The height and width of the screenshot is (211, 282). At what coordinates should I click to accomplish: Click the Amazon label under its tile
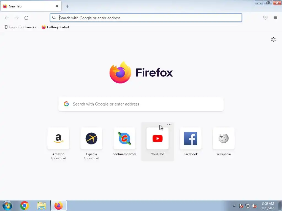[x=58, y=154]
